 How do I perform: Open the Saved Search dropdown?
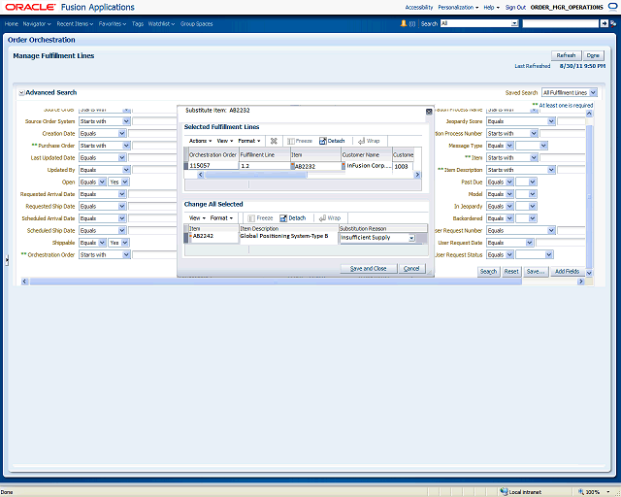[x=591, y=92]
